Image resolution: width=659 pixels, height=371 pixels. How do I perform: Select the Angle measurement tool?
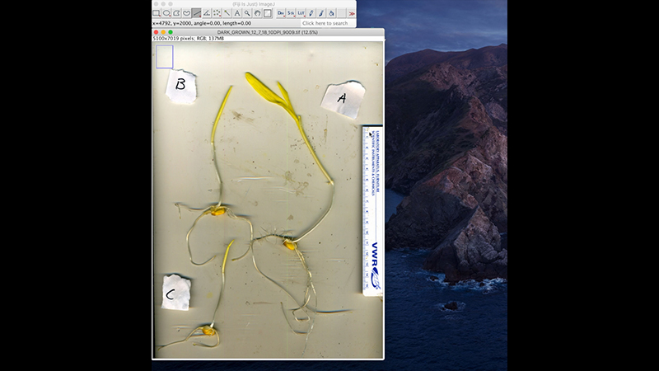point(207,13)
